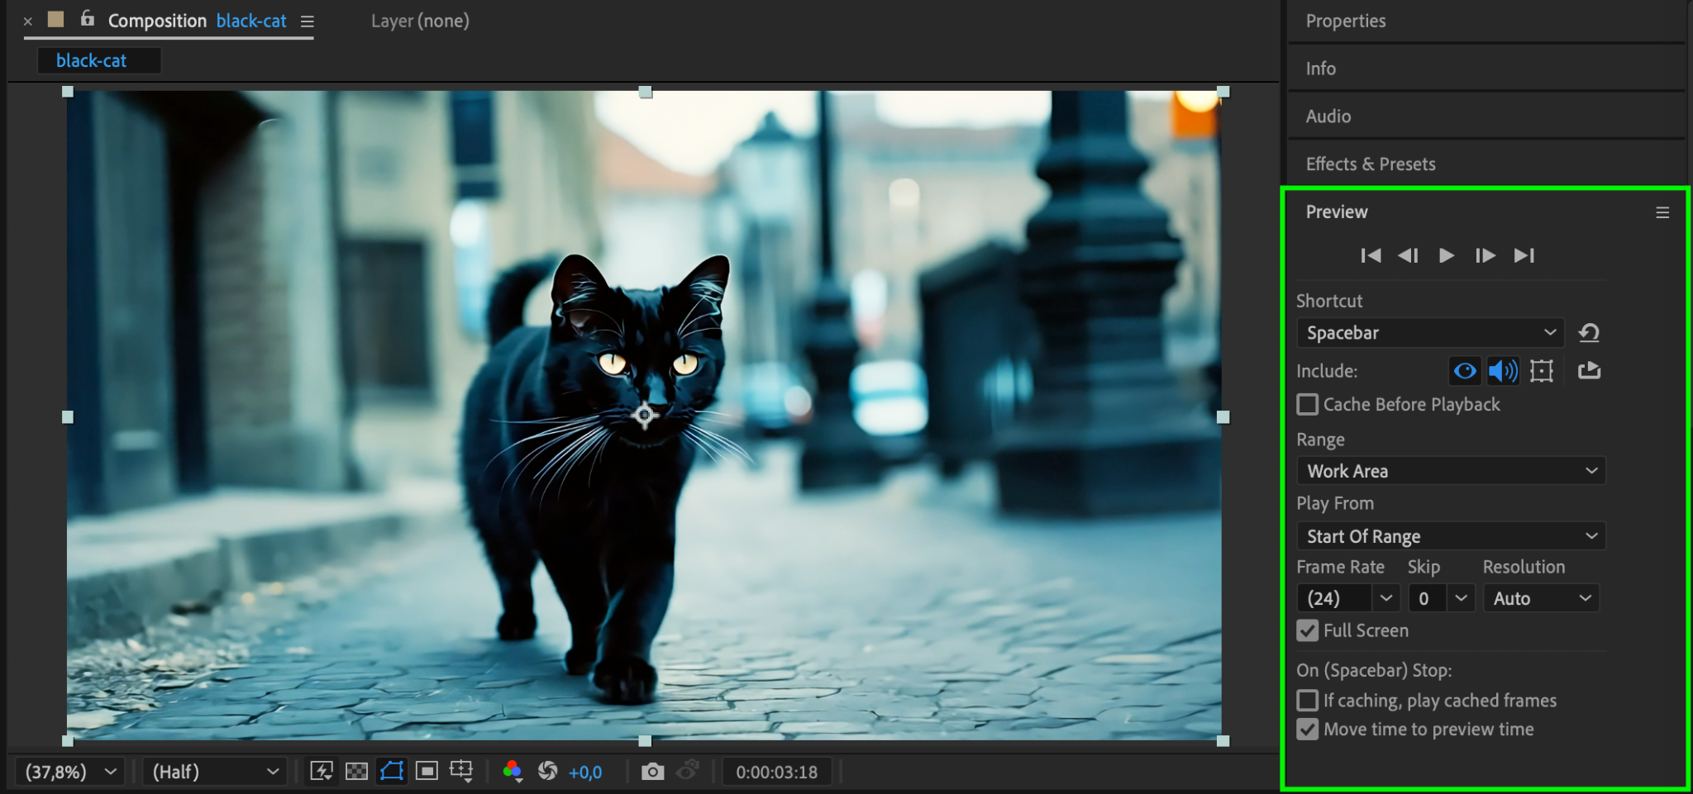The height and width of the screenshot is (794, 1693).
Task: Uncheck Move time to preview time
Action: pyautogui.click(x=1308, y=730)
